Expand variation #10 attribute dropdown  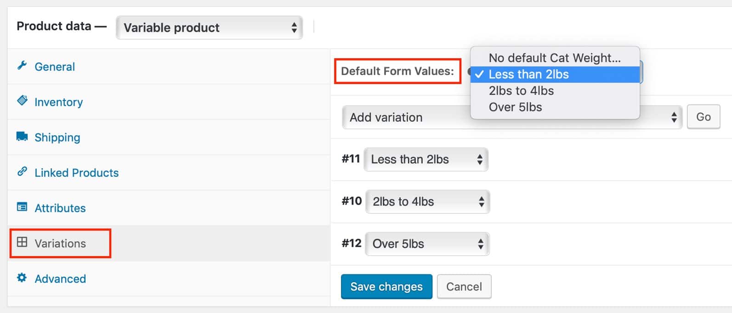click(427, 202)
